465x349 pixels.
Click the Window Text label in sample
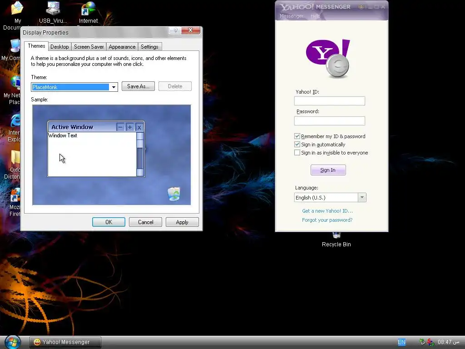pos(63,135)
